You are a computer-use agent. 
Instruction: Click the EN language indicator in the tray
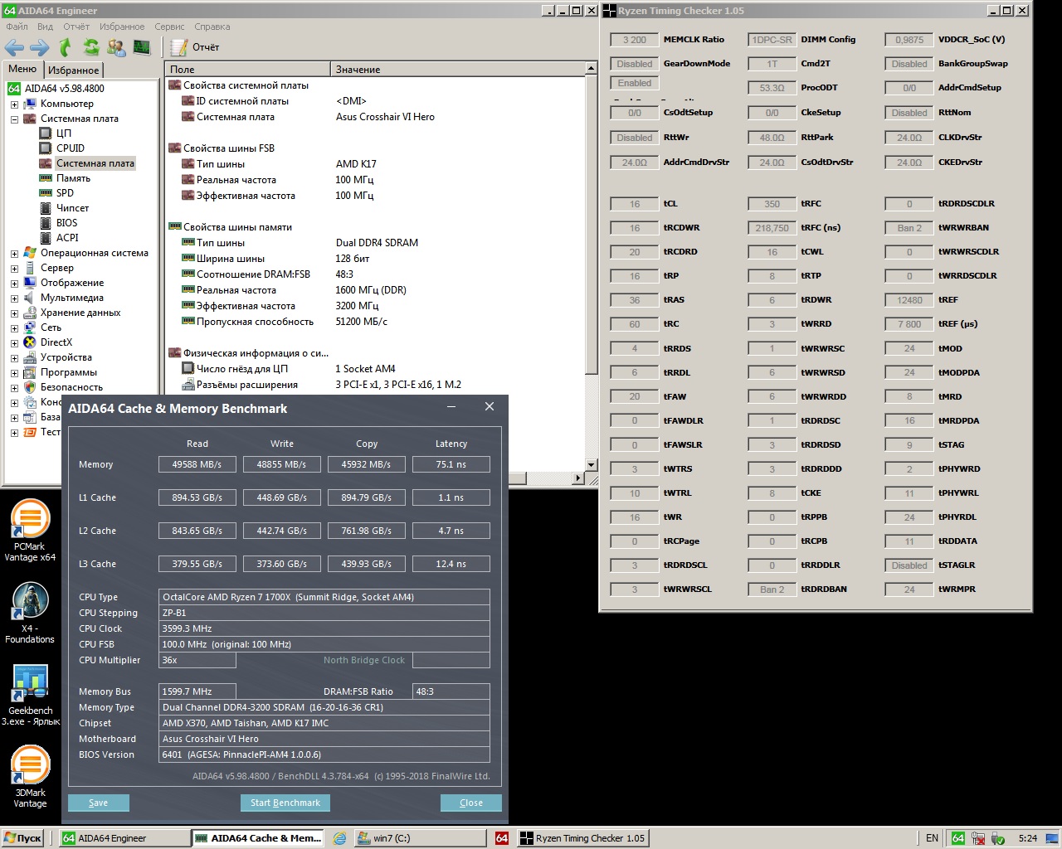(x=932, y=838)
